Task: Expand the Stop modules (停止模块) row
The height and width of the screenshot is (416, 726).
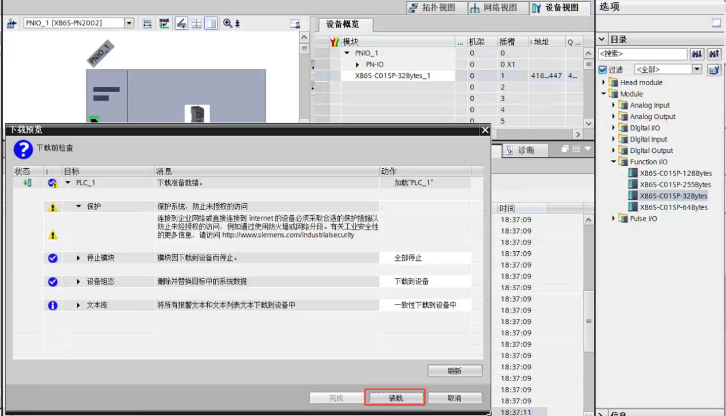Action: (78, 258)
